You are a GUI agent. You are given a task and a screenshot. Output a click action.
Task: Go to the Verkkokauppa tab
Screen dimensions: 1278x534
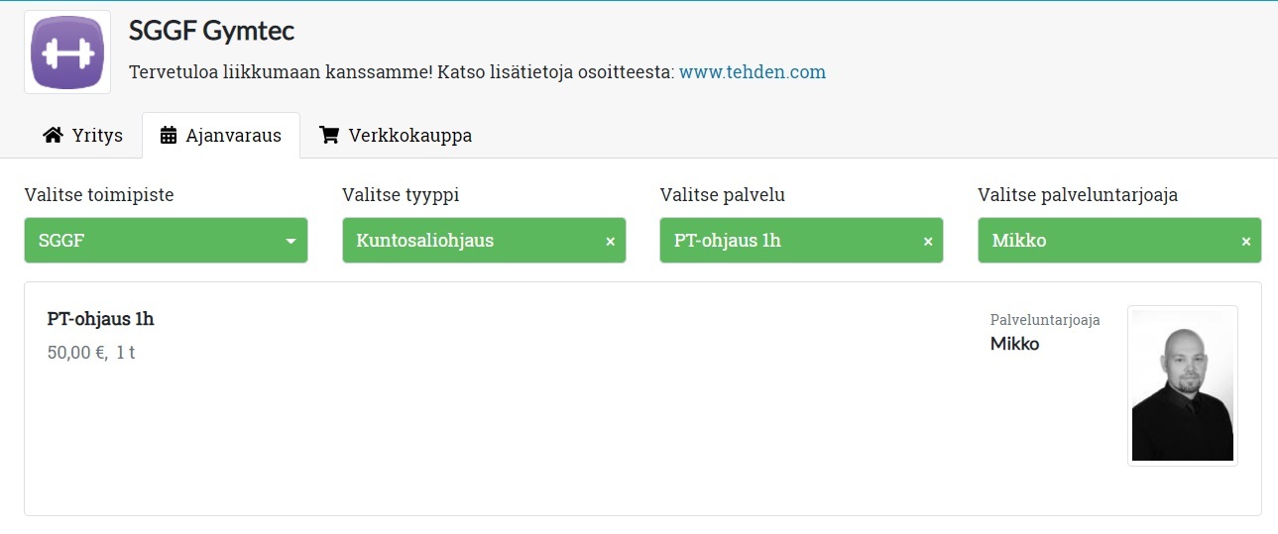pyautogui.click(x=396, y=136)
